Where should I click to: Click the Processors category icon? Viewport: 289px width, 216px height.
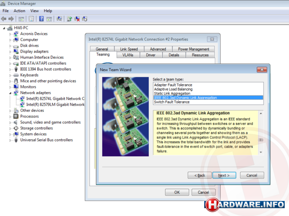coord(16,116)
